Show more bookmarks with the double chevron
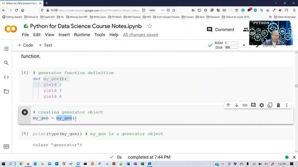 coord(270,17)
